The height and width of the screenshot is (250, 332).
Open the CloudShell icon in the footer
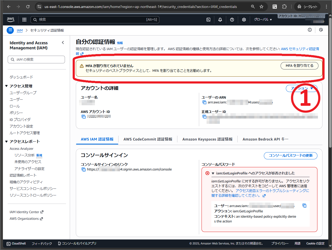pos(8,243)
